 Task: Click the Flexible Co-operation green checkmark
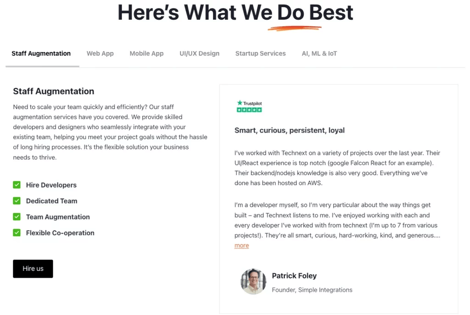(x=17, y=233)
